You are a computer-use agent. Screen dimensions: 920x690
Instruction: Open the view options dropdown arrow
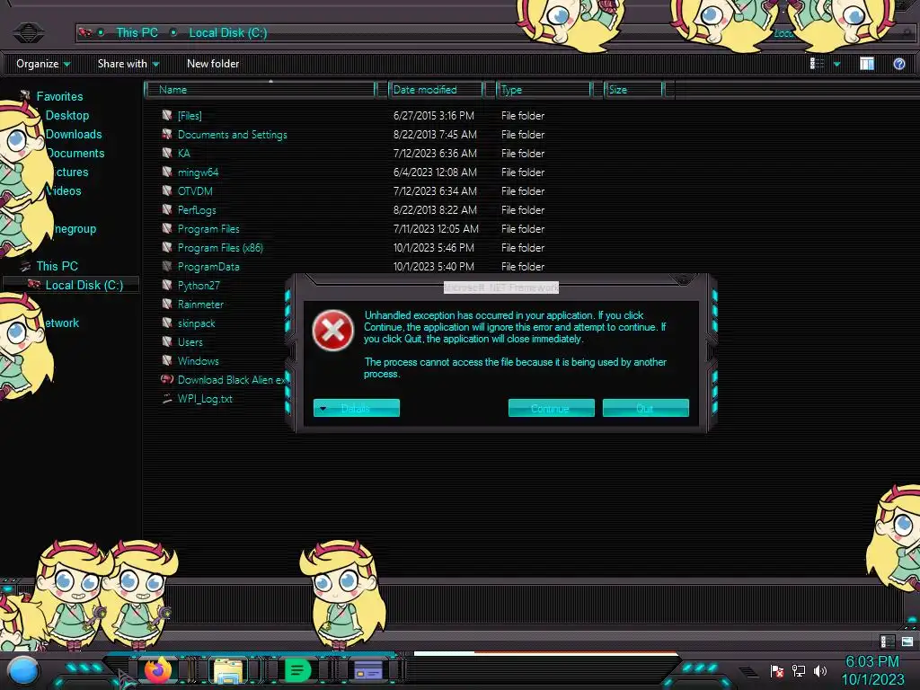(x=836, y=64)
